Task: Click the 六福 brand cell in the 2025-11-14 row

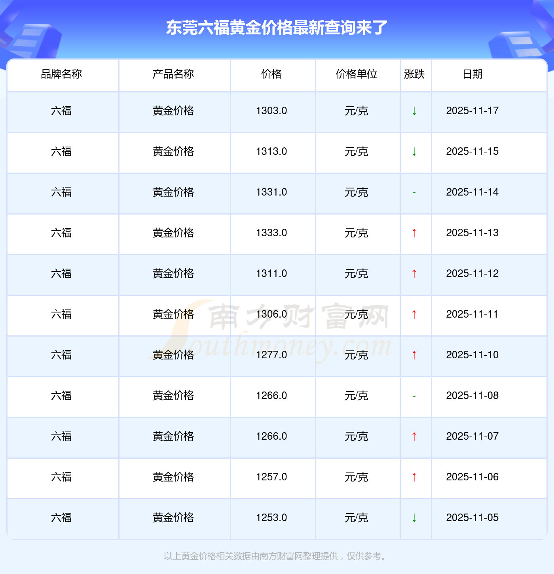Action: (61, 192)
